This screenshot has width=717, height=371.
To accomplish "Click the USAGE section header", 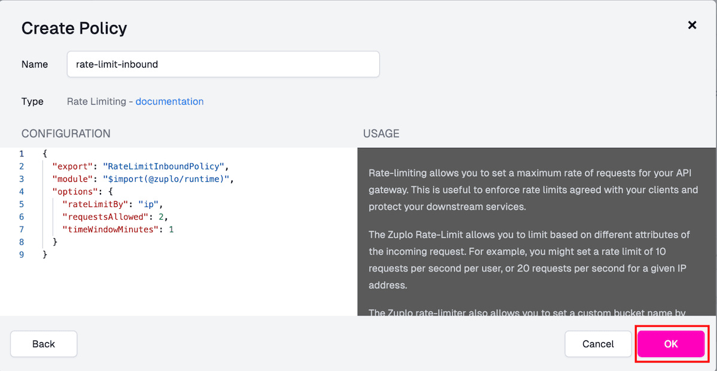I will pyautogui.click(x=381, y=133).
